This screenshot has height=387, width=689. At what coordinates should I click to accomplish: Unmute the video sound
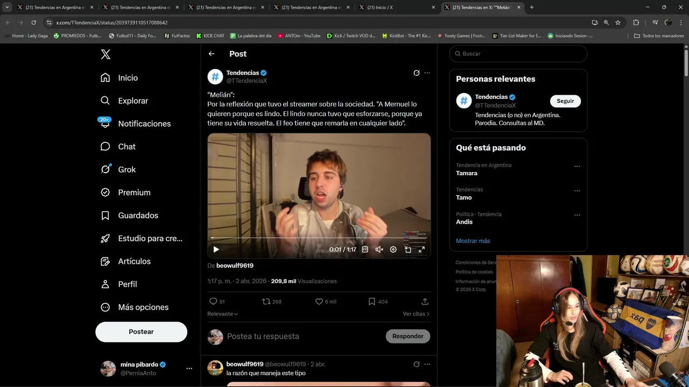coord(379,249)
